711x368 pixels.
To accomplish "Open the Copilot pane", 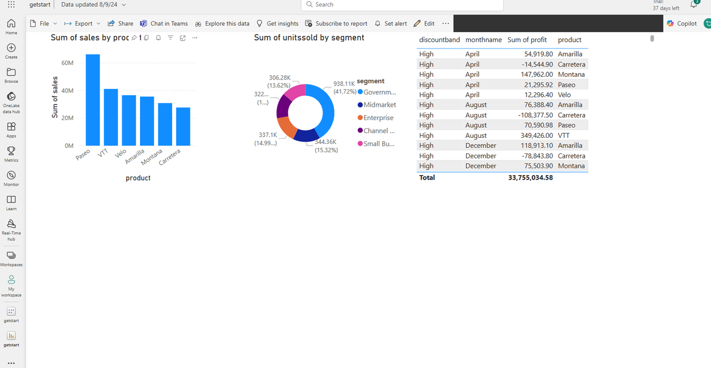I will click(682, 23).
